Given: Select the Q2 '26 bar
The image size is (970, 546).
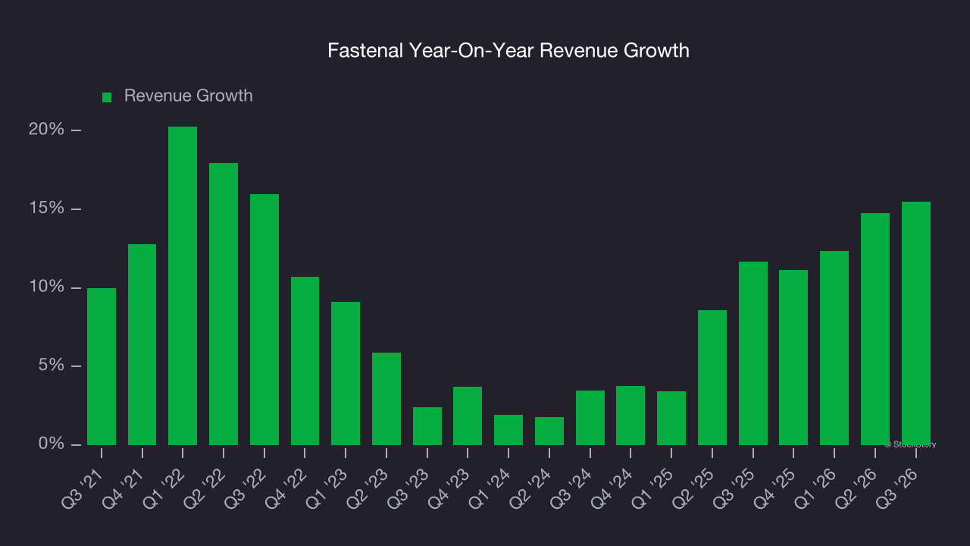Looking at the screenshot, I should point(875,329).
